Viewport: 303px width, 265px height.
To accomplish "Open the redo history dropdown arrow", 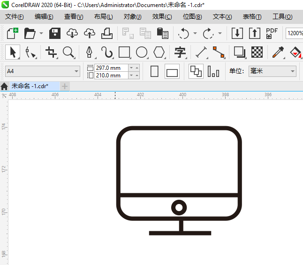I will [x=220, y=33].
